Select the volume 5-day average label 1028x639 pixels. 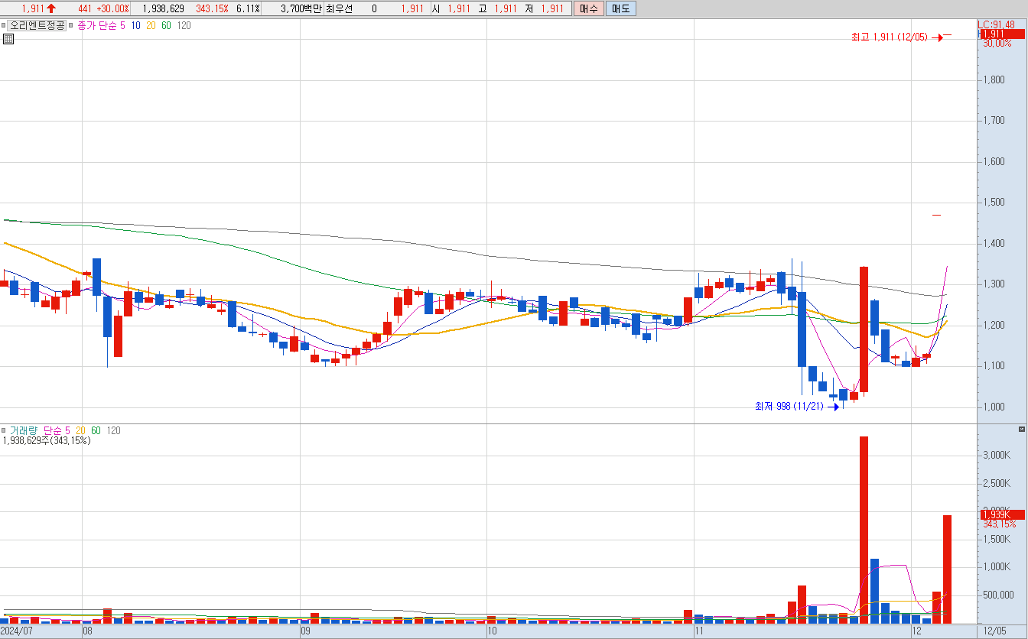(67, 430)
